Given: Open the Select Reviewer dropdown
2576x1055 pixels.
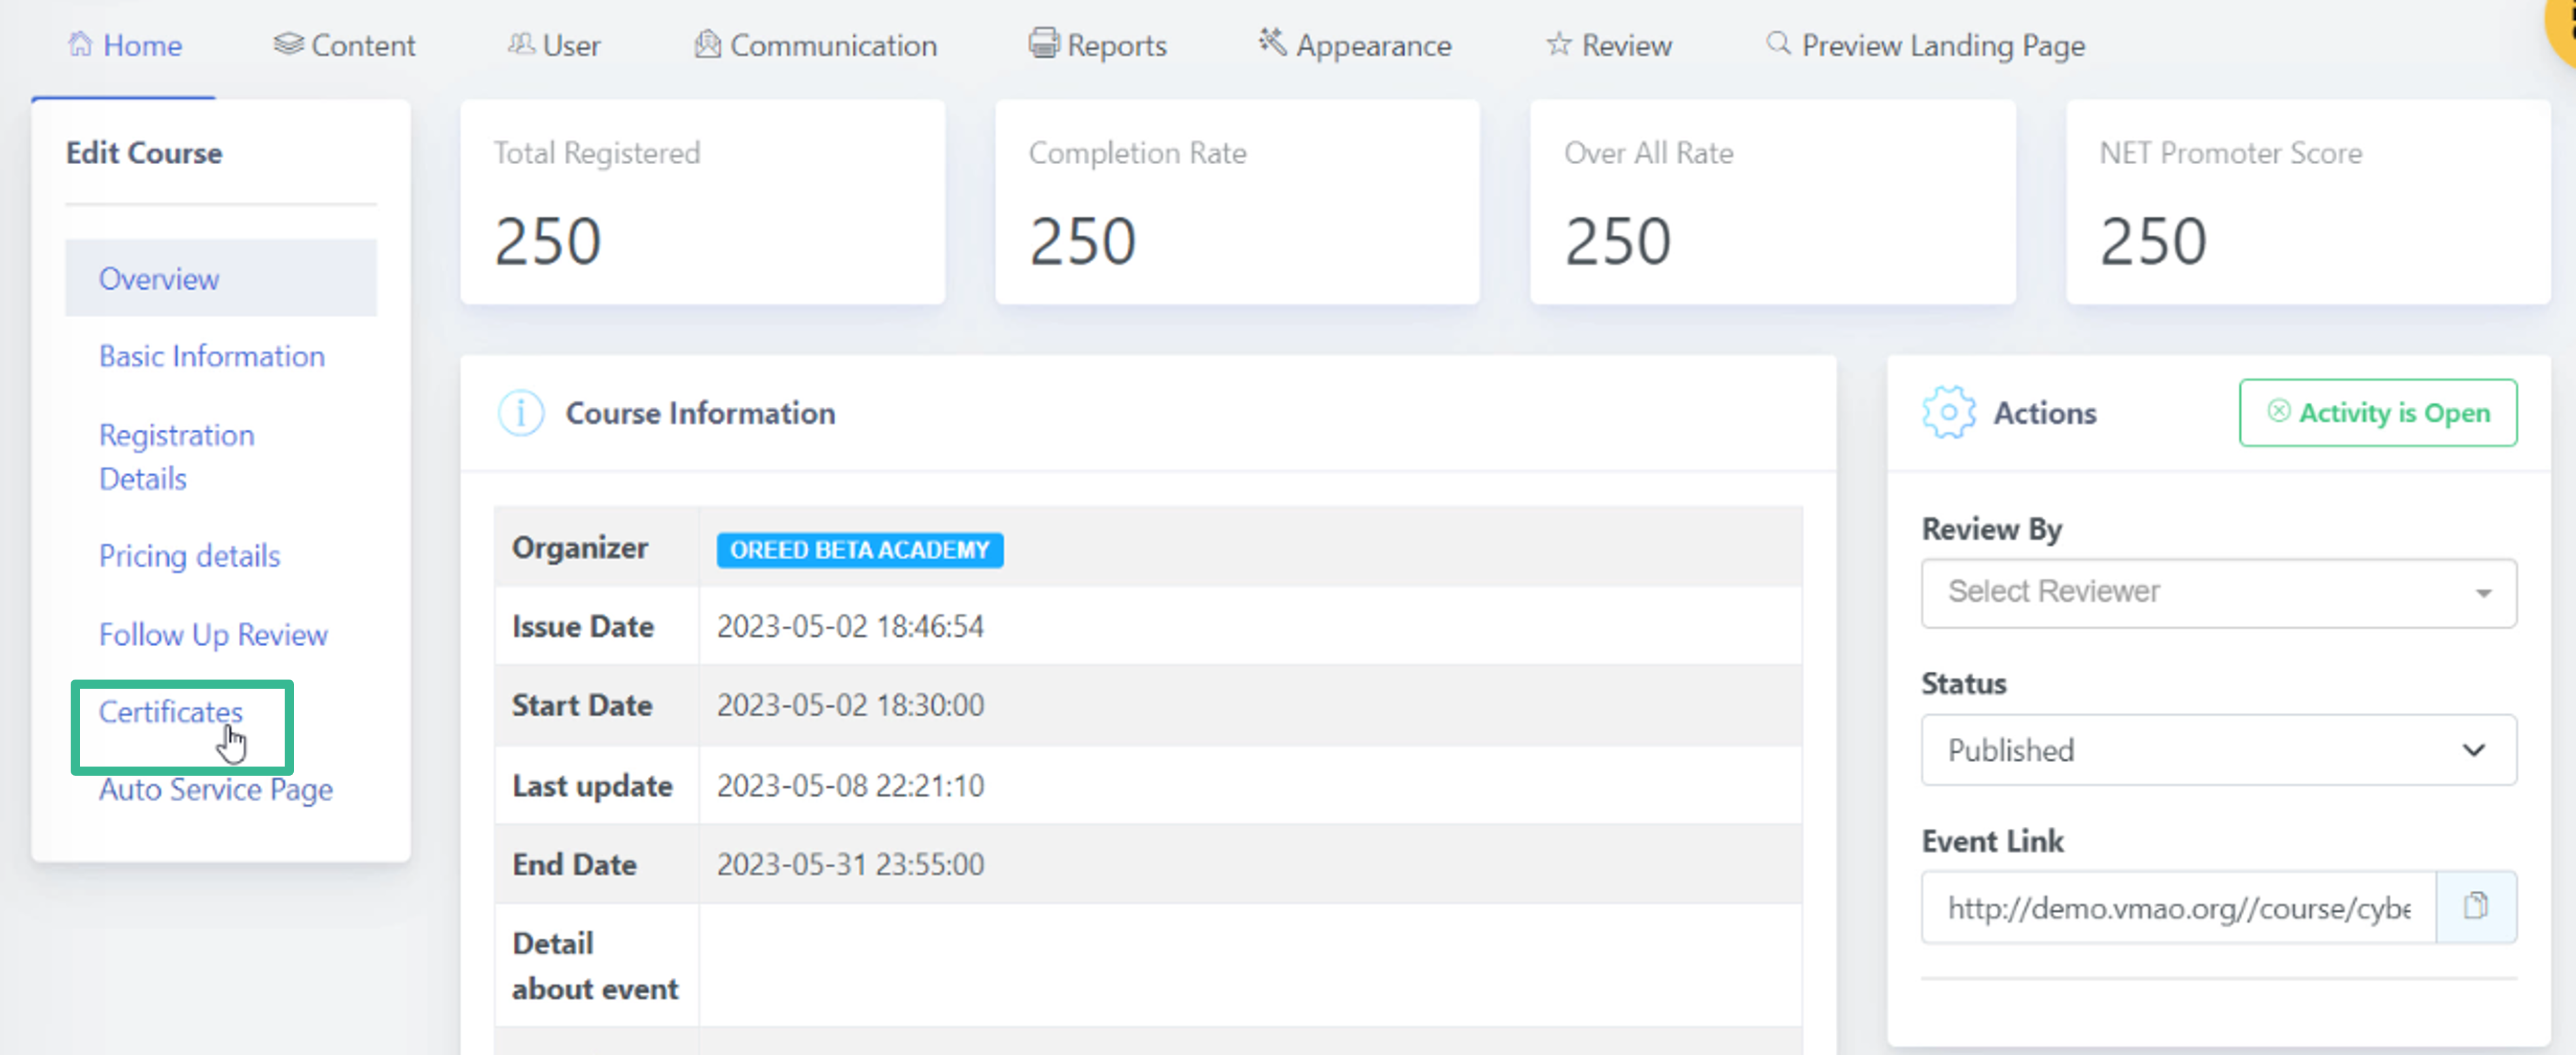Looking at the screenshot, I should click(x=2218, y=593).
